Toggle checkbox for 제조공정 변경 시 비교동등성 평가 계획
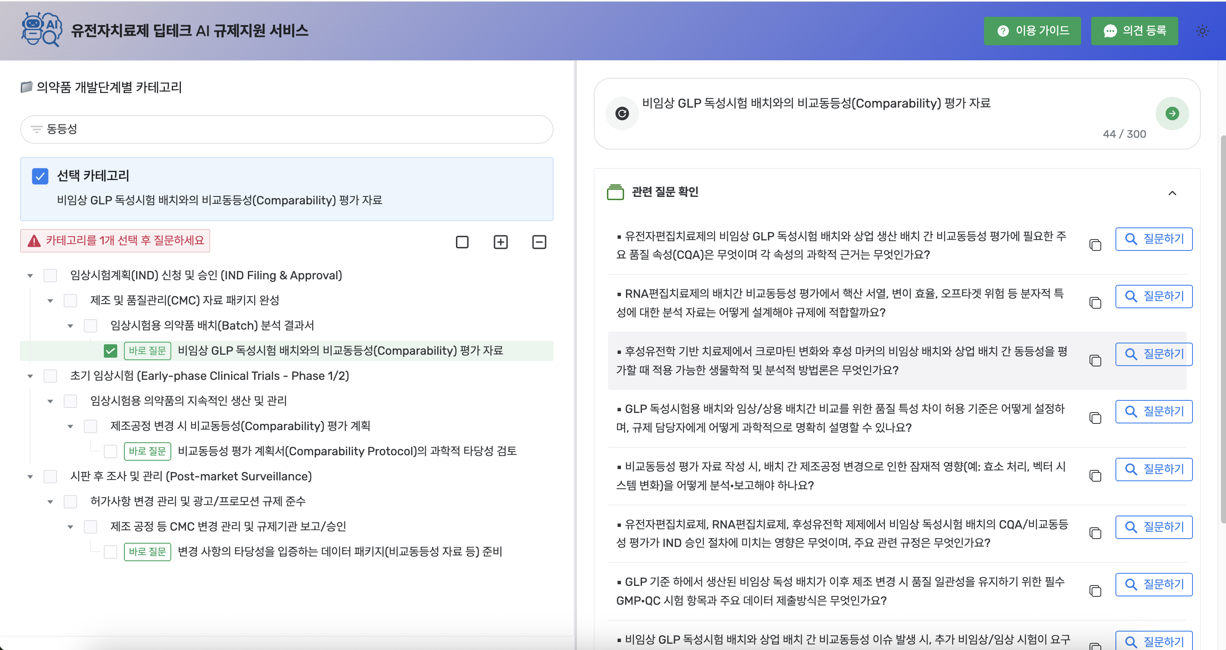The image size is (1226, 650). [90, 426]
